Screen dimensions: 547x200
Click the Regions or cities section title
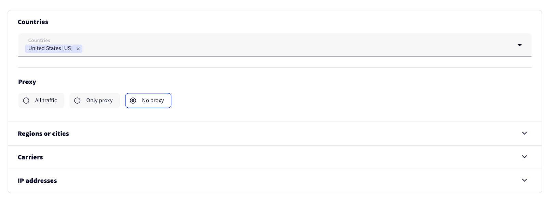(43, 134)
